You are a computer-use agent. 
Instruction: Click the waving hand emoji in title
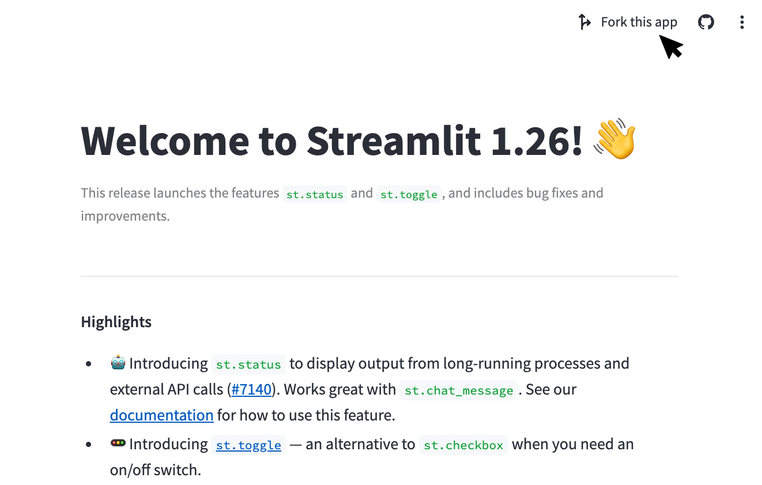[x=614, y=139]
